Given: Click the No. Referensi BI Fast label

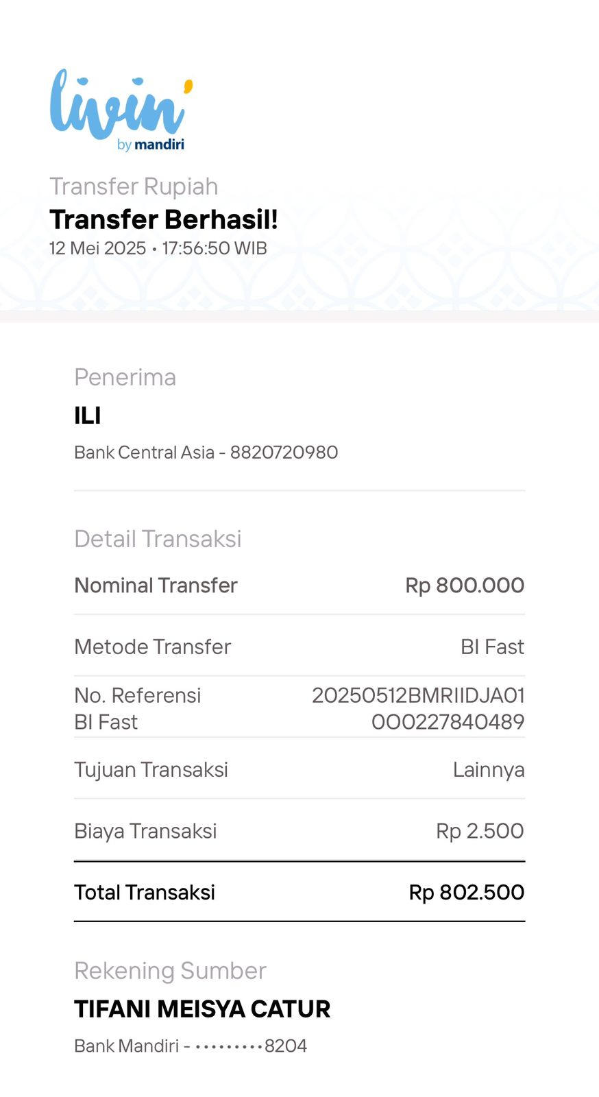Looking at the screenshot, I should coord(137,708).
